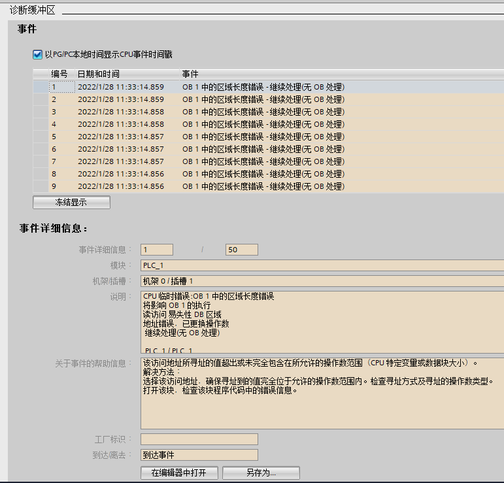Click the 事件 column header in table
This screenshot has height=483, width=504.
341,74
